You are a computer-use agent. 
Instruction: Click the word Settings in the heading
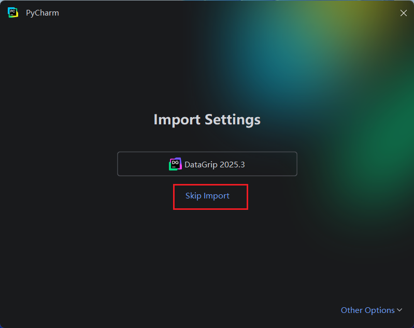coord(233,120)
